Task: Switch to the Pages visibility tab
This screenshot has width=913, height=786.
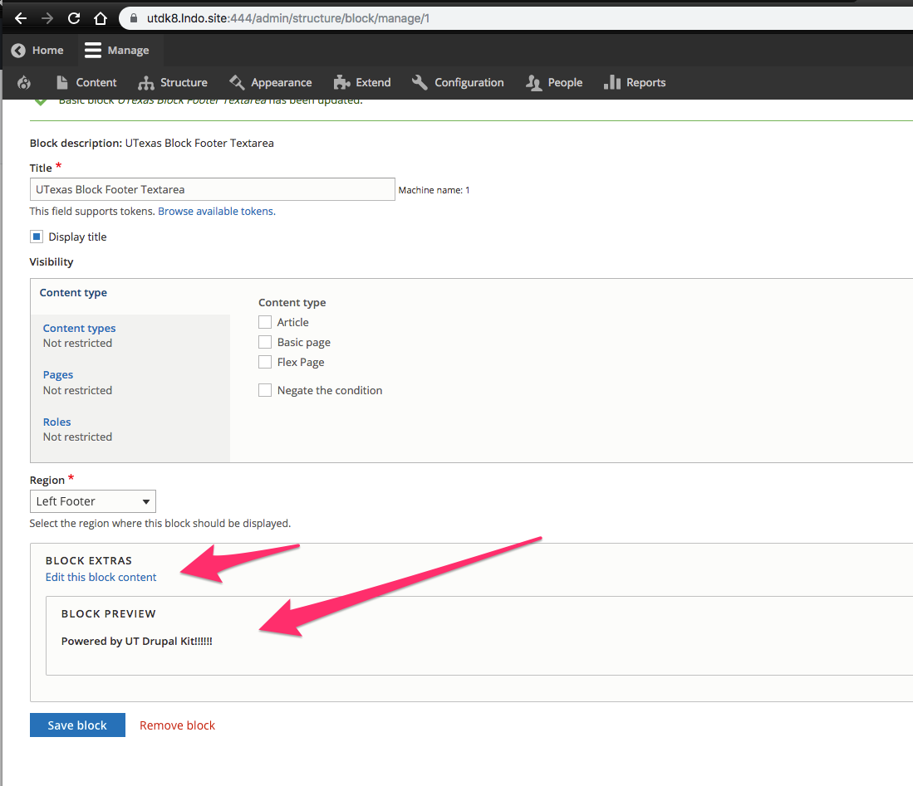Action: point(58,374)
